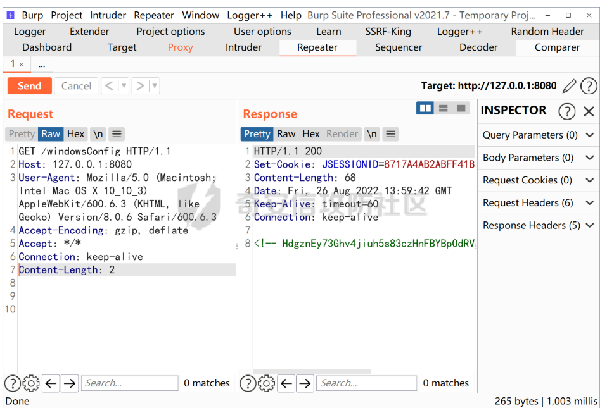Go to previous Response search match
The width and height of the screenshot is (607, 408).
[286, 383]
